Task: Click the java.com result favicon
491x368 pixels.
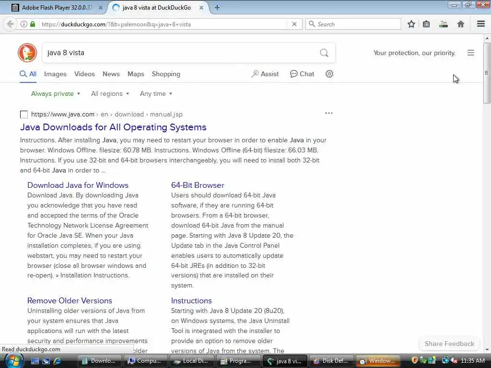Action: point(24,115)
